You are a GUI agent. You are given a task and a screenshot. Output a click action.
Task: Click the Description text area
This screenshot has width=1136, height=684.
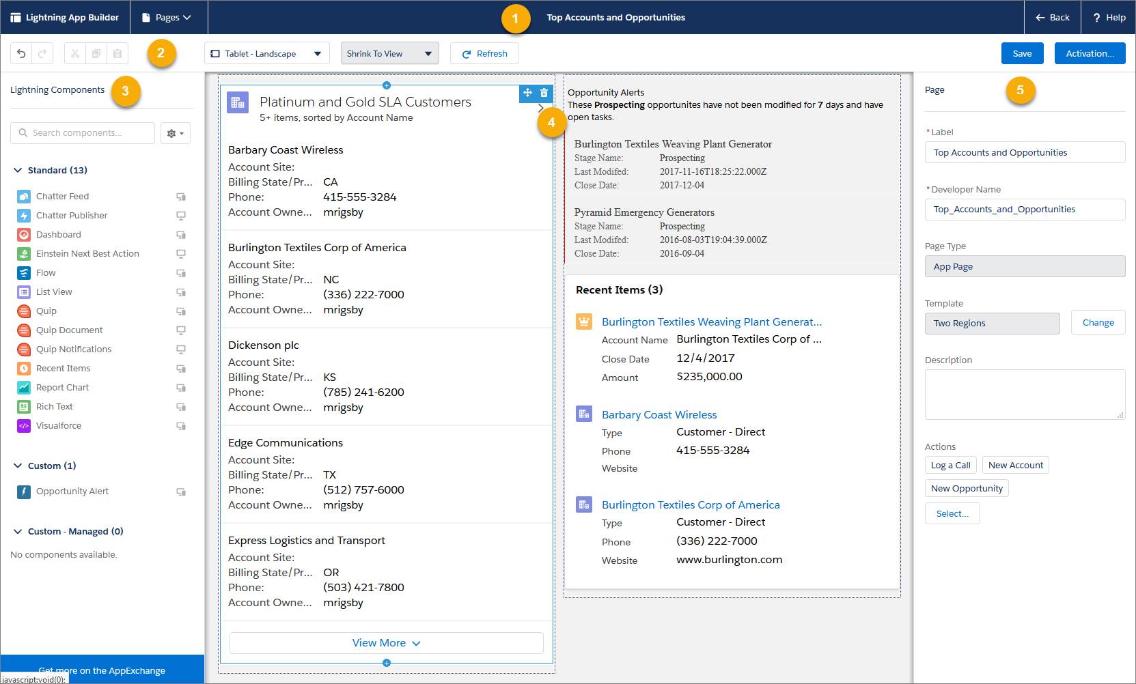(x=1025, y=395)
